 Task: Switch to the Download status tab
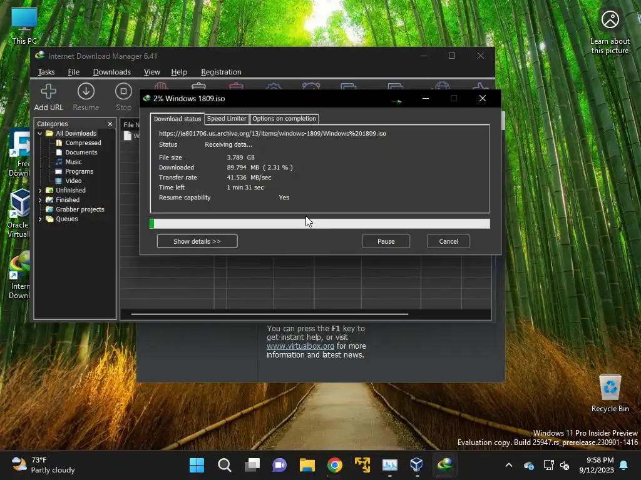(x=177, y=119)
